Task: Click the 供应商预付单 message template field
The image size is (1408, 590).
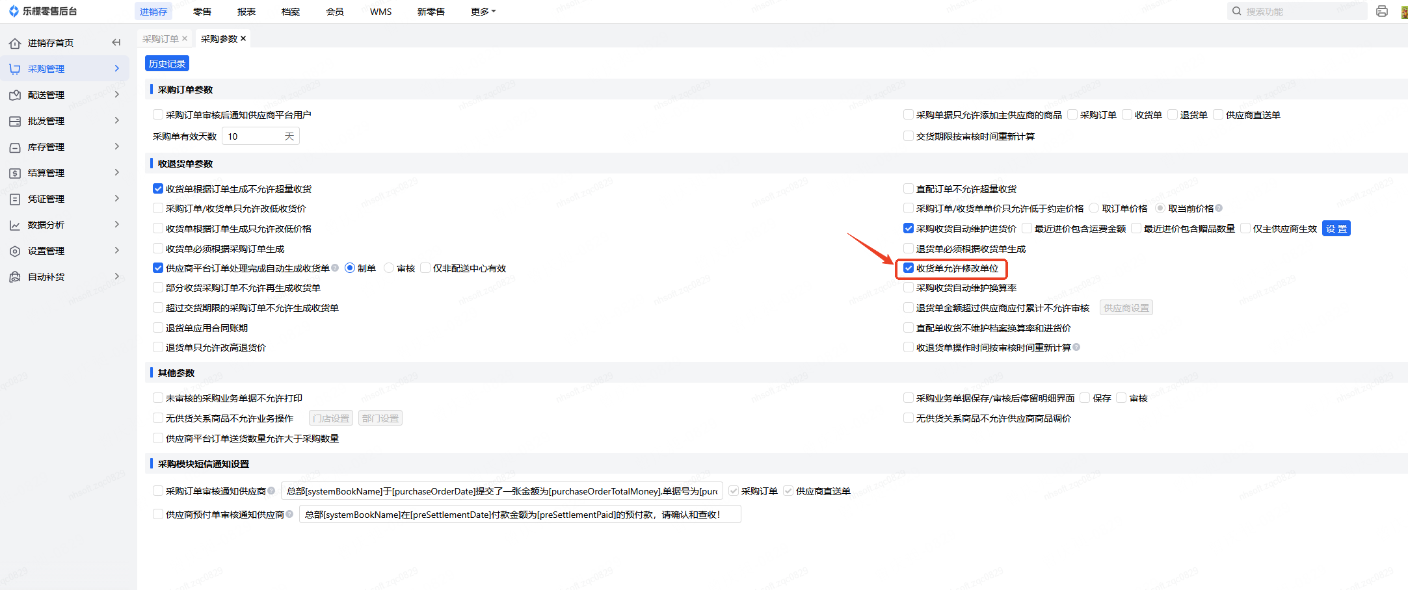Action: coord(520,515)
